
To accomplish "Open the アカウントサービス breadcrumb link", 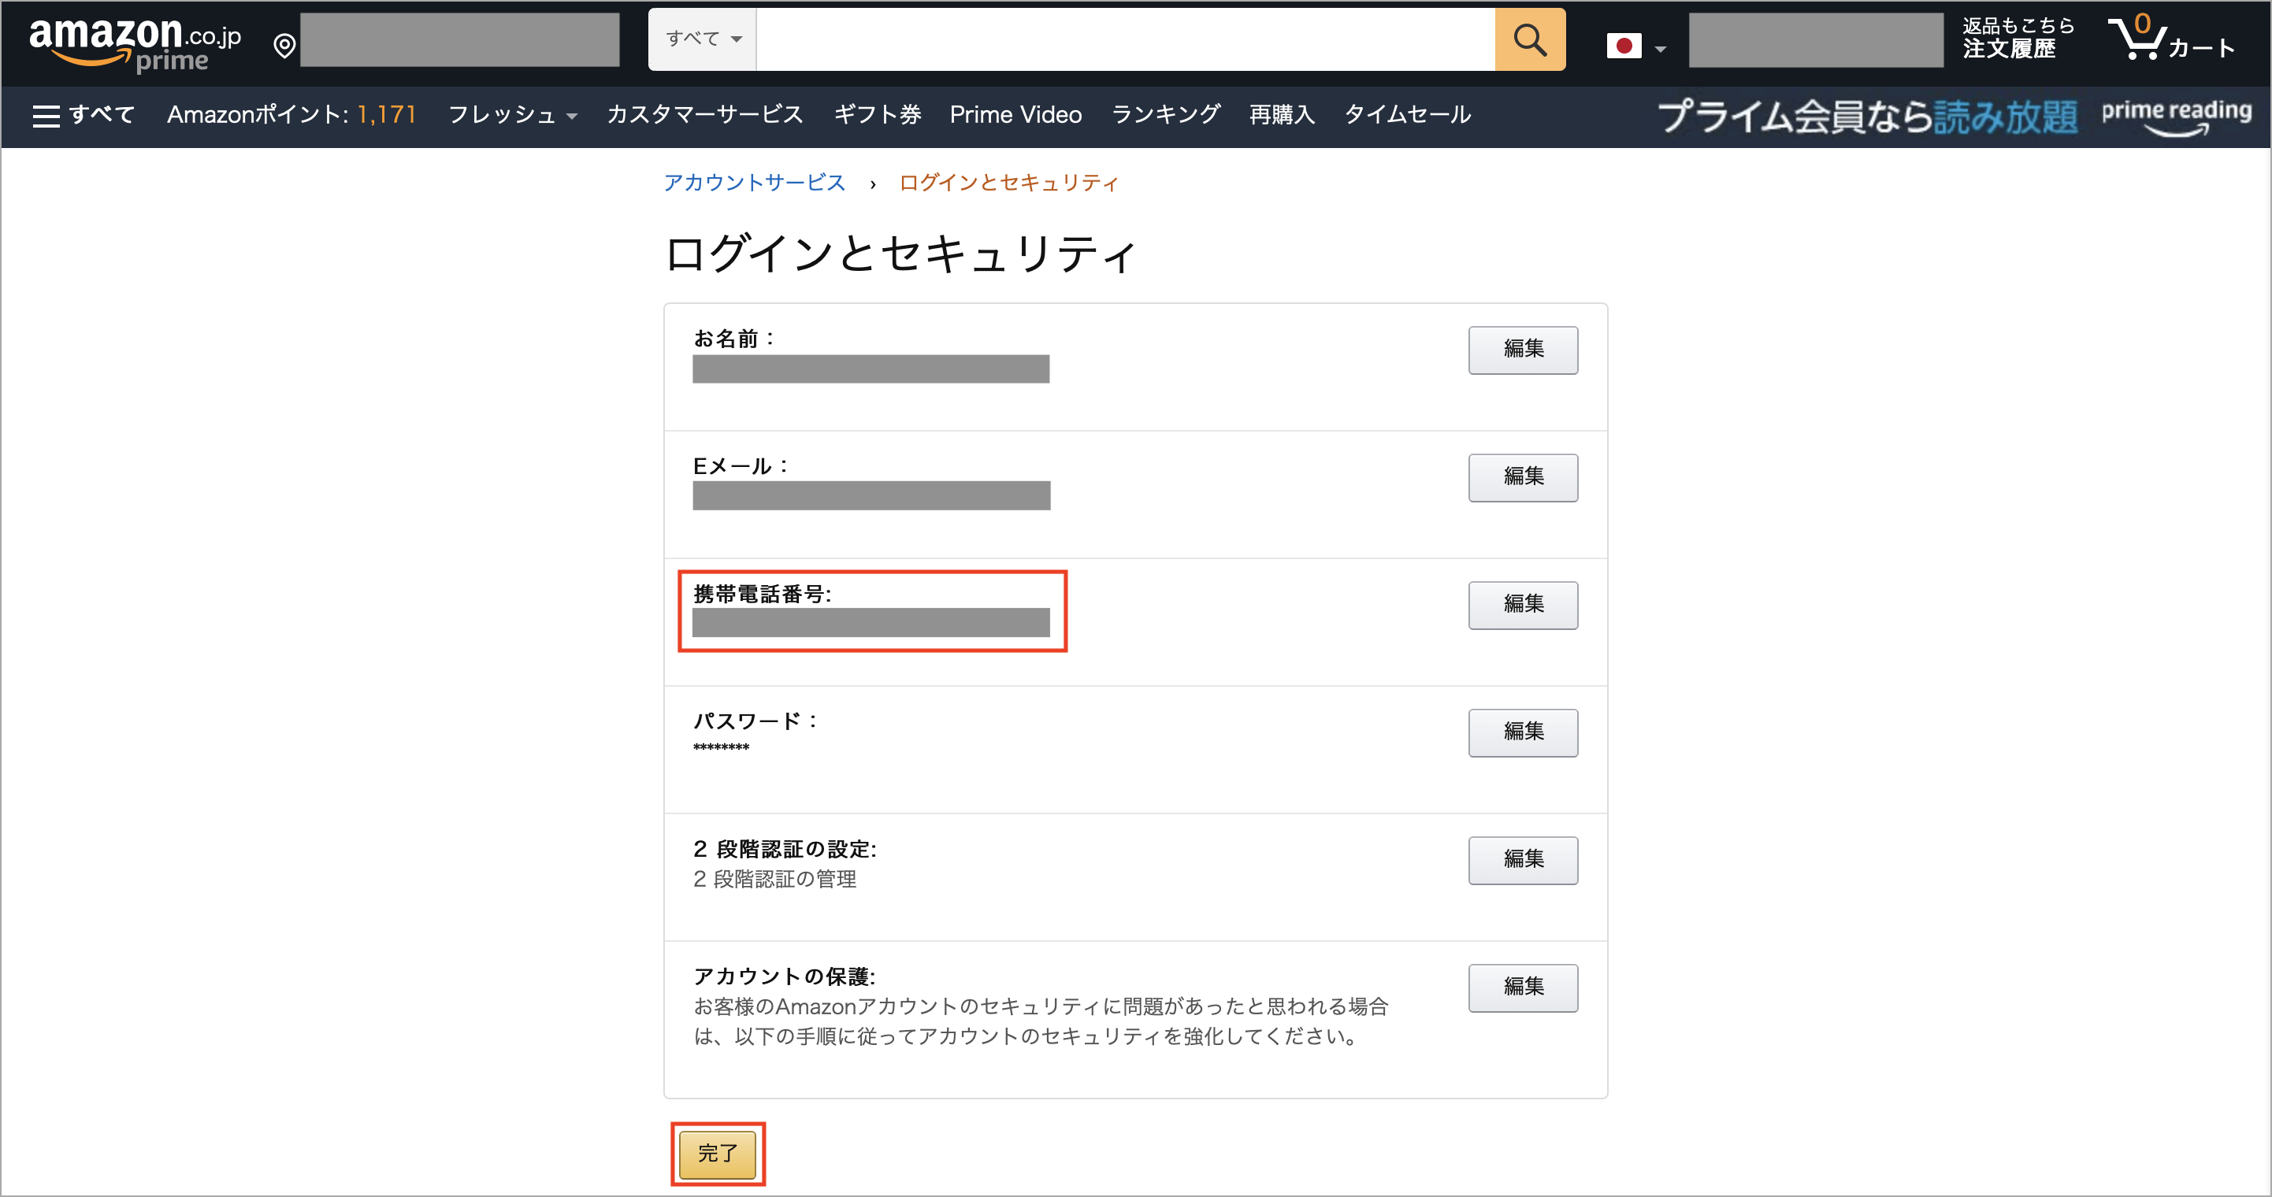I will click(754, 183).
